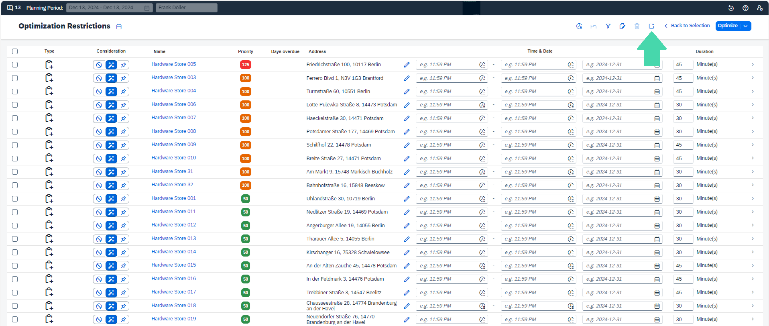Click the Consideration column header
This screenshot has height=326, width=769.
pos(111,51)
